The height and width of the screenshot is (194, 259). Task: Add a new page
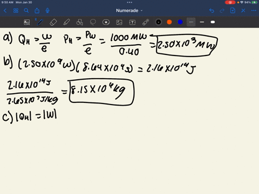(233, 11)
